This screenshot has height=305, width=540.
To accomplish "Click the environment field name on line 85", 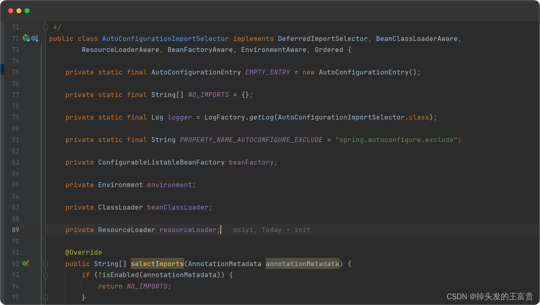I will [170, 185].
